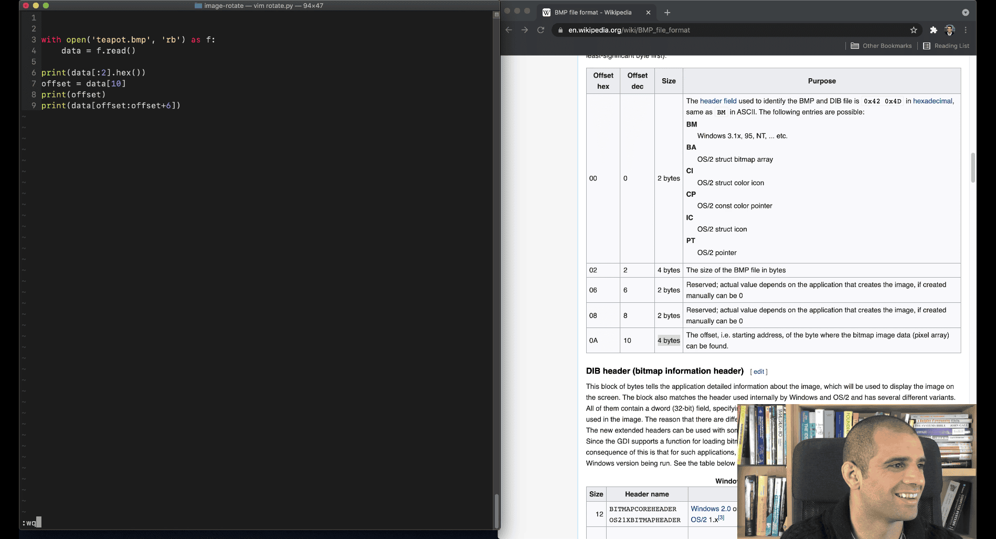Click the 'Purpose' column header
Image resolution: width=996 pixels, height=539 pixels.
822,81
